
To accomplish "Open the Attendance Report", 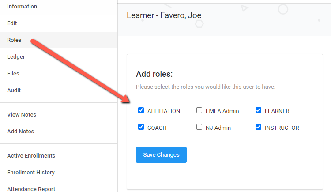I will point(31,189).
